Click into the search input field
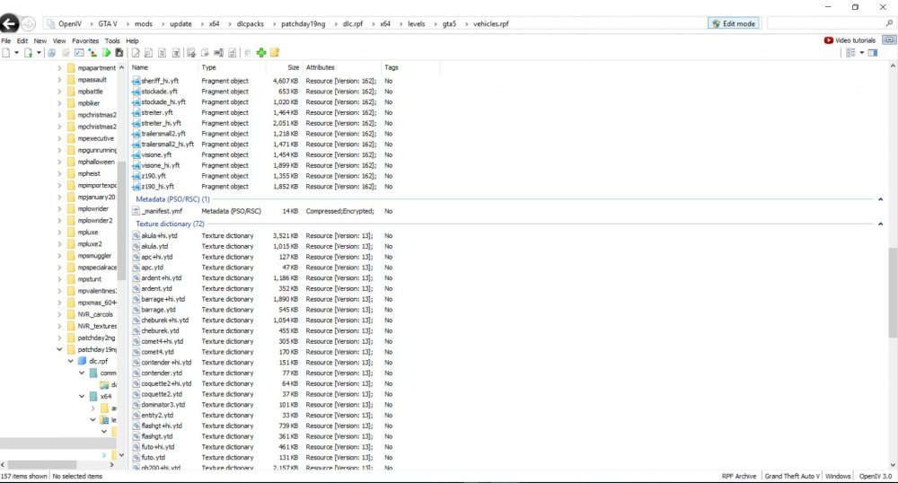898x483 pixels. [825, 23]
